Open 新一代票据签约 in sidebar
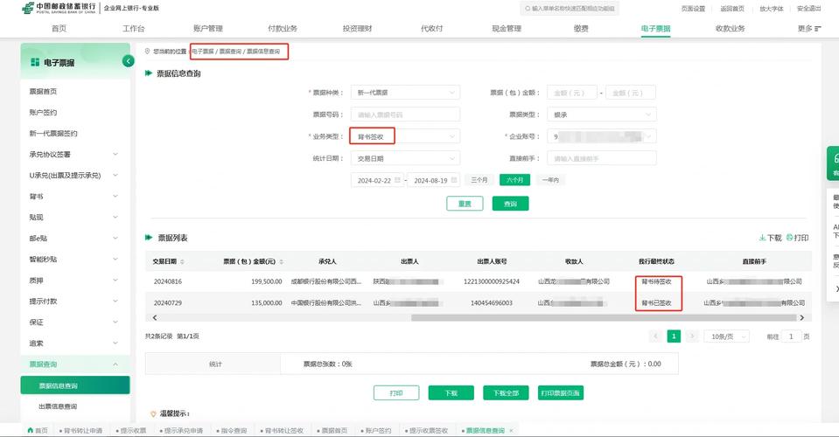 tap(53, 134)
